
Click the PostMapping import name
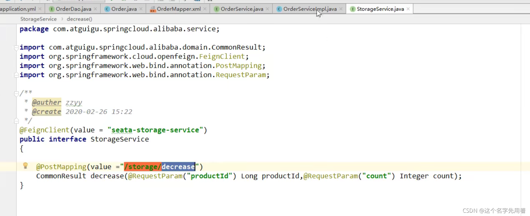point(239,66)
